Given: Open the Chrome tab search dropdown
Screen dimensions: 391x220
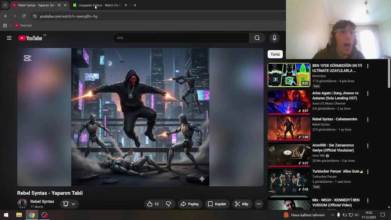Looking at the screenshot, I should (x=5, y=5).
